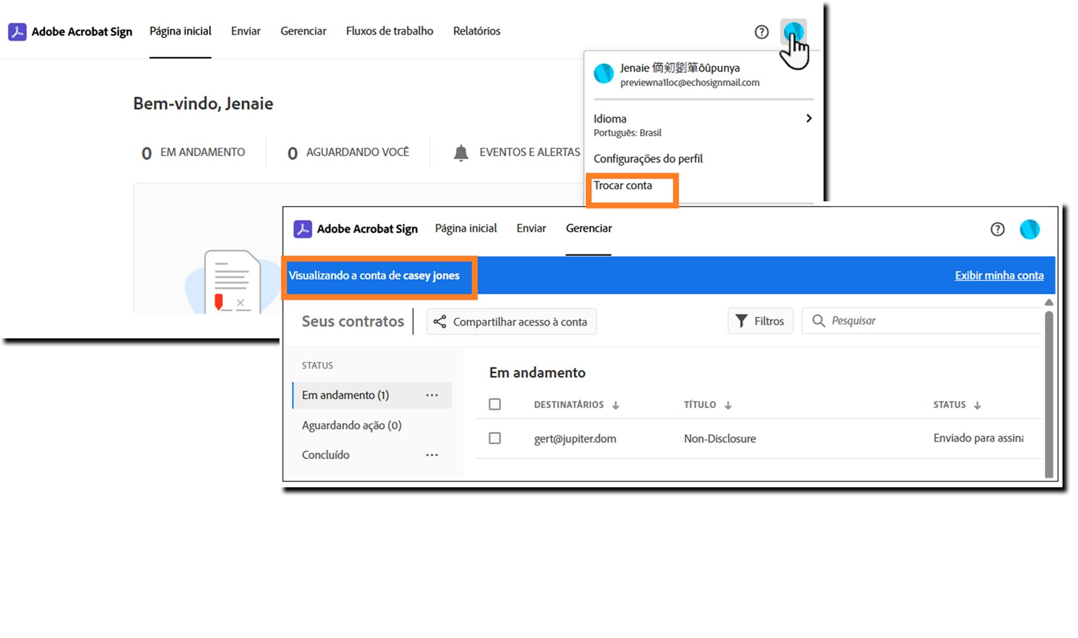Click Visualizando a conta de casey jones banner text
1078x638 pixels.
(x=374, y=276)
